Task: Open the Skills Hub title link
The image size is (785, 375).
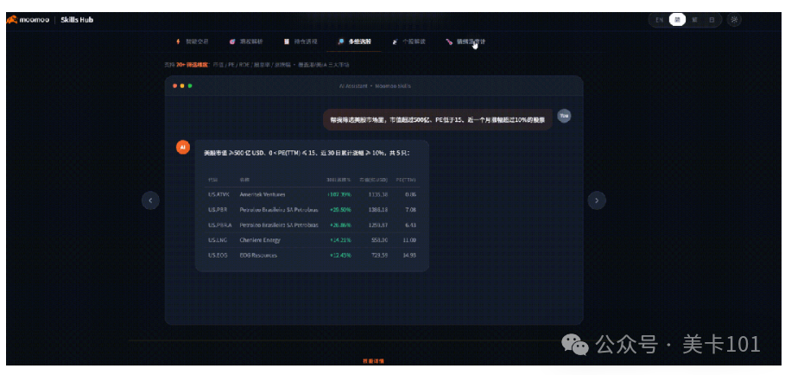Action: click(77, 20)
